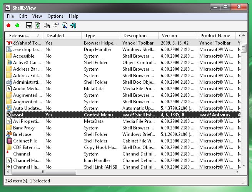Image resolution: width=252 pixels, height=192 pixels.
Task: Click the Administrative Tools row icon
Action: pos(9,82)
